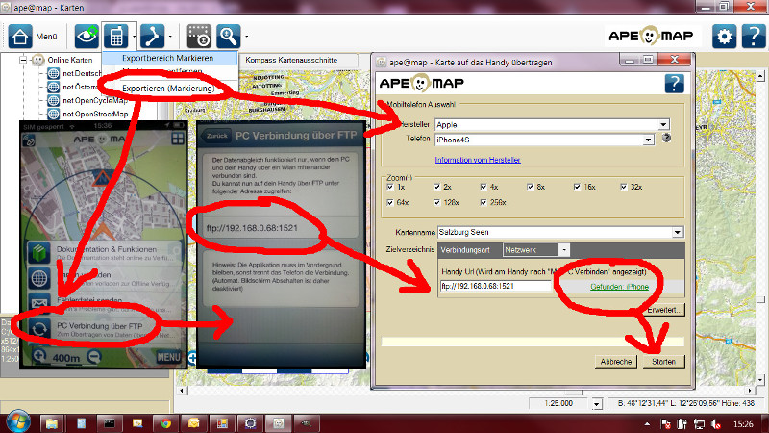This screenshot has width=769, height=433.
Task: Open the eye view tool icon
Action: pos(85,37)
